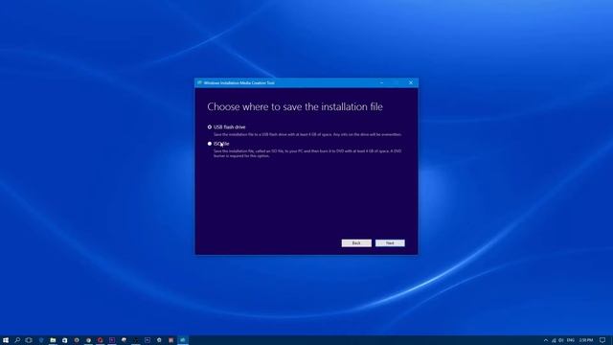Open the volume control tray icon
The height and width of the screenshot is (345, 613).
click(x=561, y=340)
